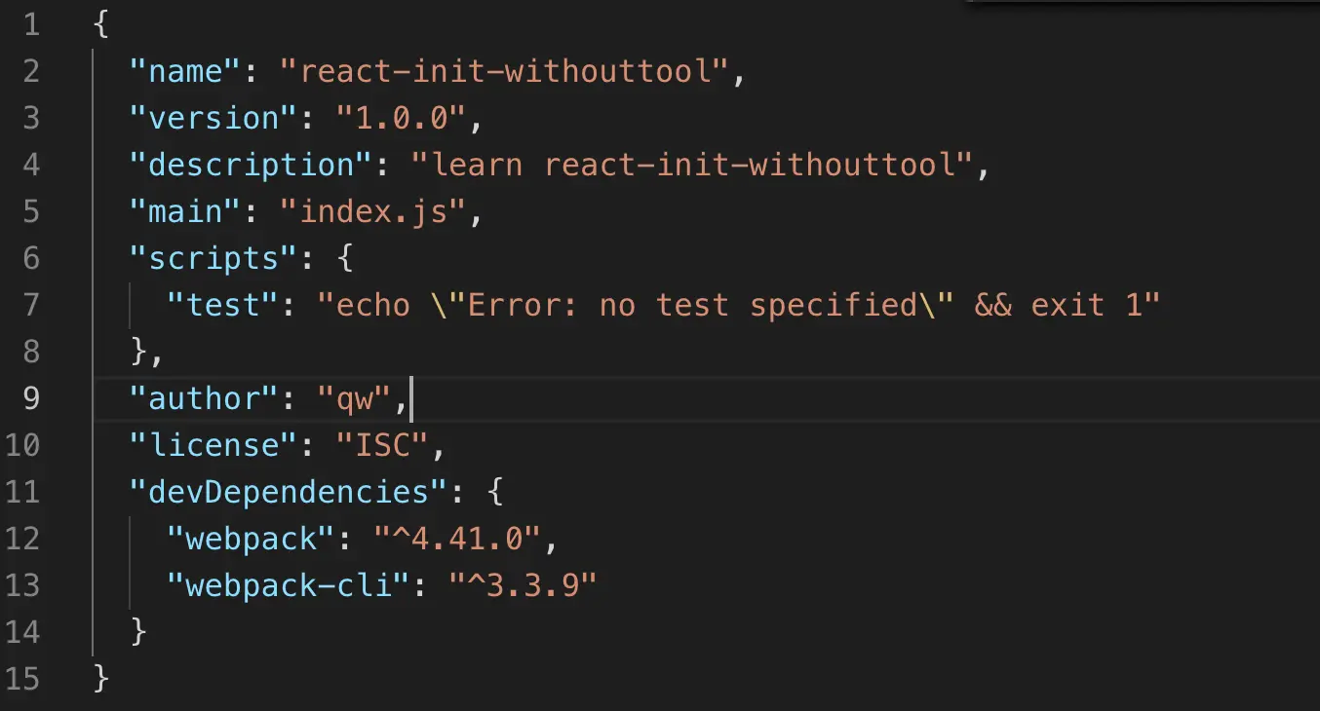Click line number 11 in the gutter
Screen dimensions: 1320x711
[22, 492]
